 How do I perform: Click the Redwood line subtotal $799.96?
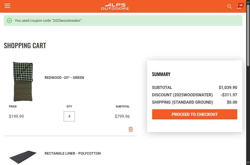(x=122, y=116)
